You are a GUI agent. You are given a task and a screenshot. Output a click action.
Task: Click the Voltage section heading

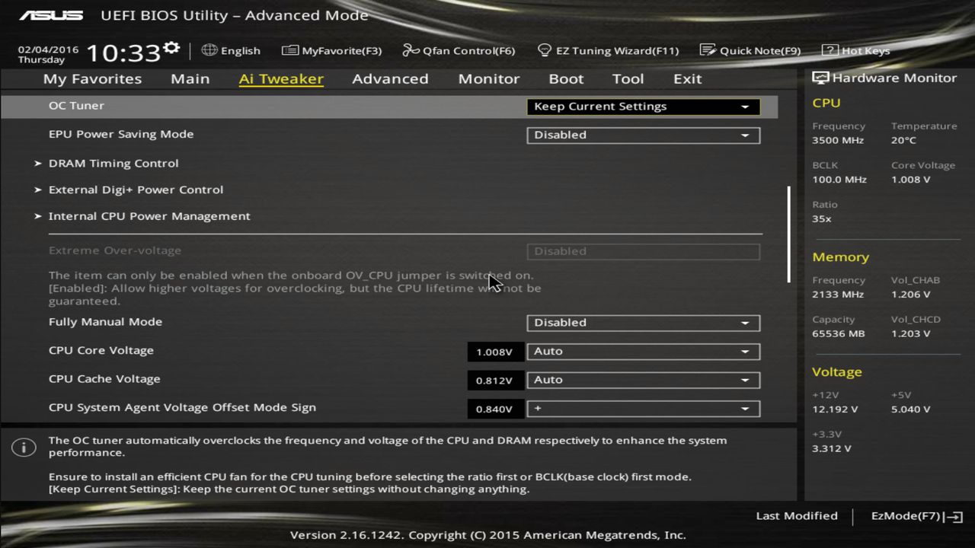pos(837,372)
